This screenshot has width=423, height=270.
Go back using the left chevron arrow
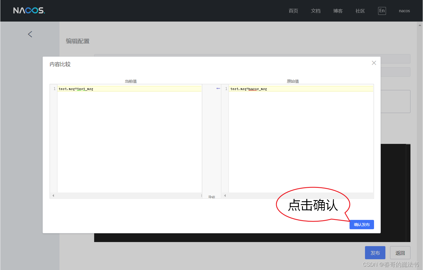pyautogui.click(x=30, y=34)
